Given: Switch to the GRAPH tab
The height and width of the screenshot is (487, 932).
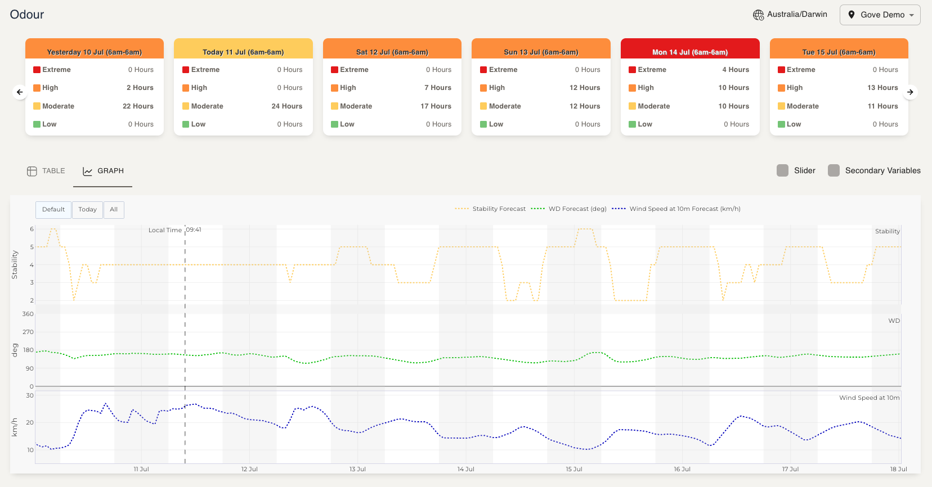Looking at the screenshot, I should [x=104, y=171].
